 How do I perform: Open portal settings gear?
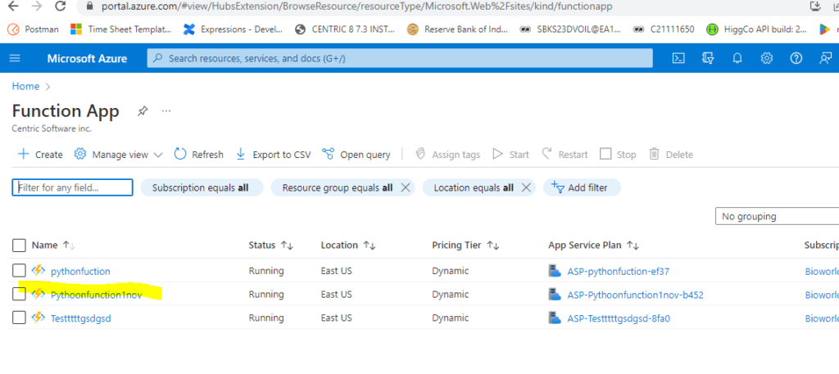point(767,58)
